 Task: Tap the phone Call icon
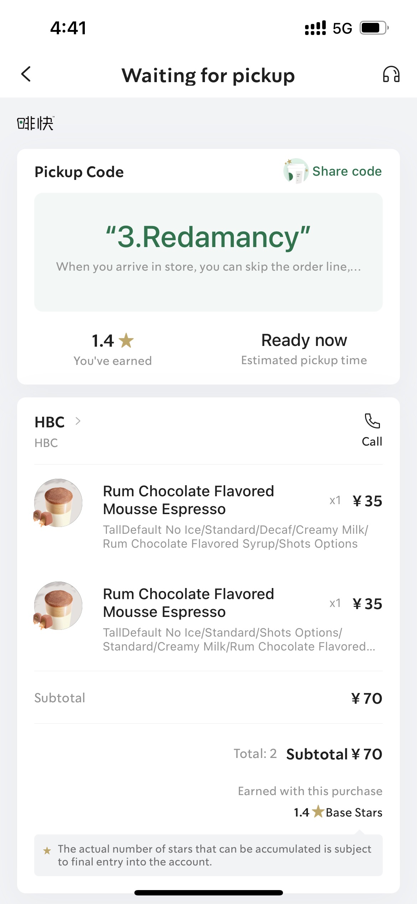(372, 421)
